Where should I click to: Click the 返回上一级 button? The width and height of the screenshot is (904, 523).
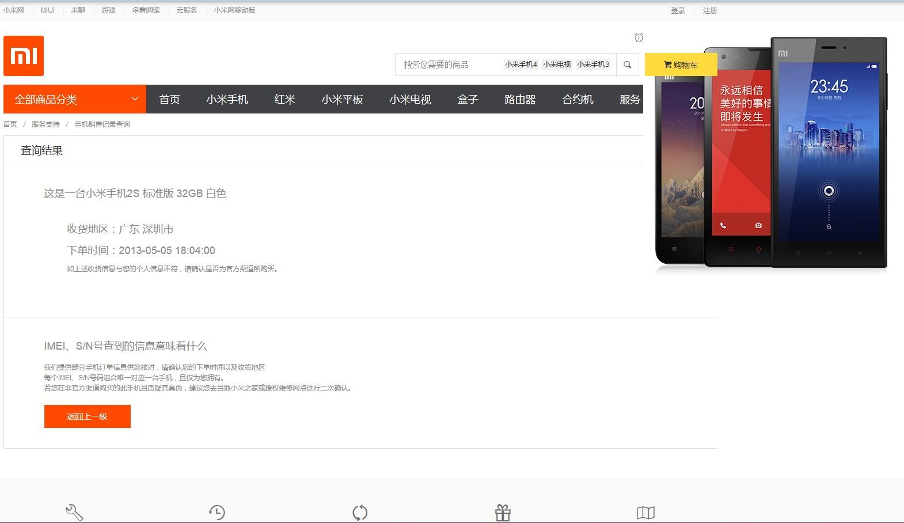(x=88, y=416)
